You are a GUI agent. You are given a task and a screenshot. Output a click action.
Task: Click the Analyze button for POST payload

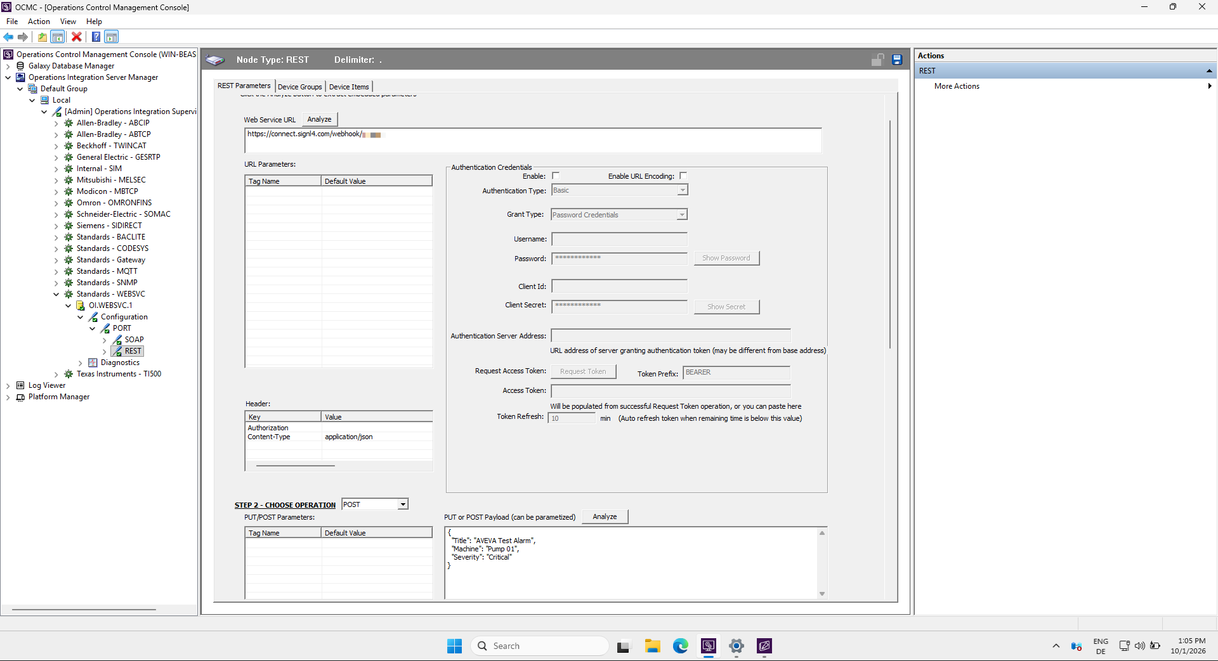tap(605, 517)
